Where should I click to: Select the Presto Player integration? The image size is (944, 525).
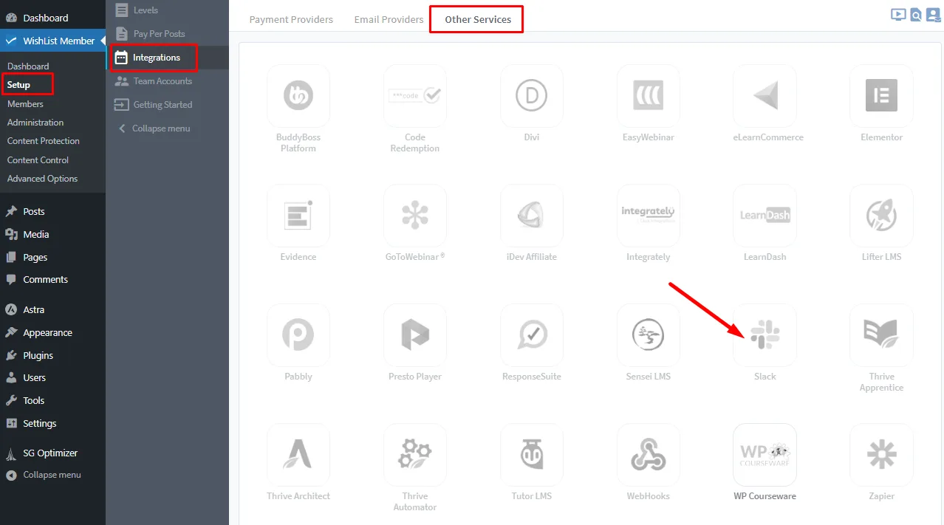tap(415, 335)
